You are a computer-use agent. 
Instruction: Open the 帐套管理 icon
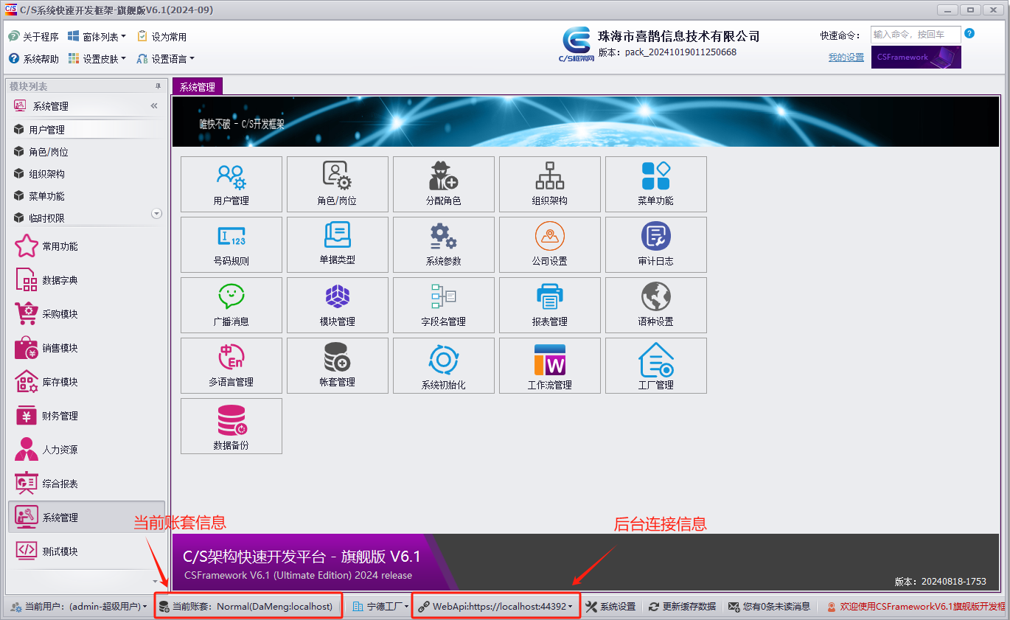(x=337, y=366)
